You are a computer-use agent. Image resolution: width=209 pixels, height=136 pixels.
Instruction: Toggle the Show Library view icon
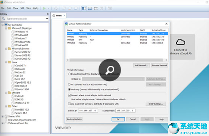tap(84, 8)
